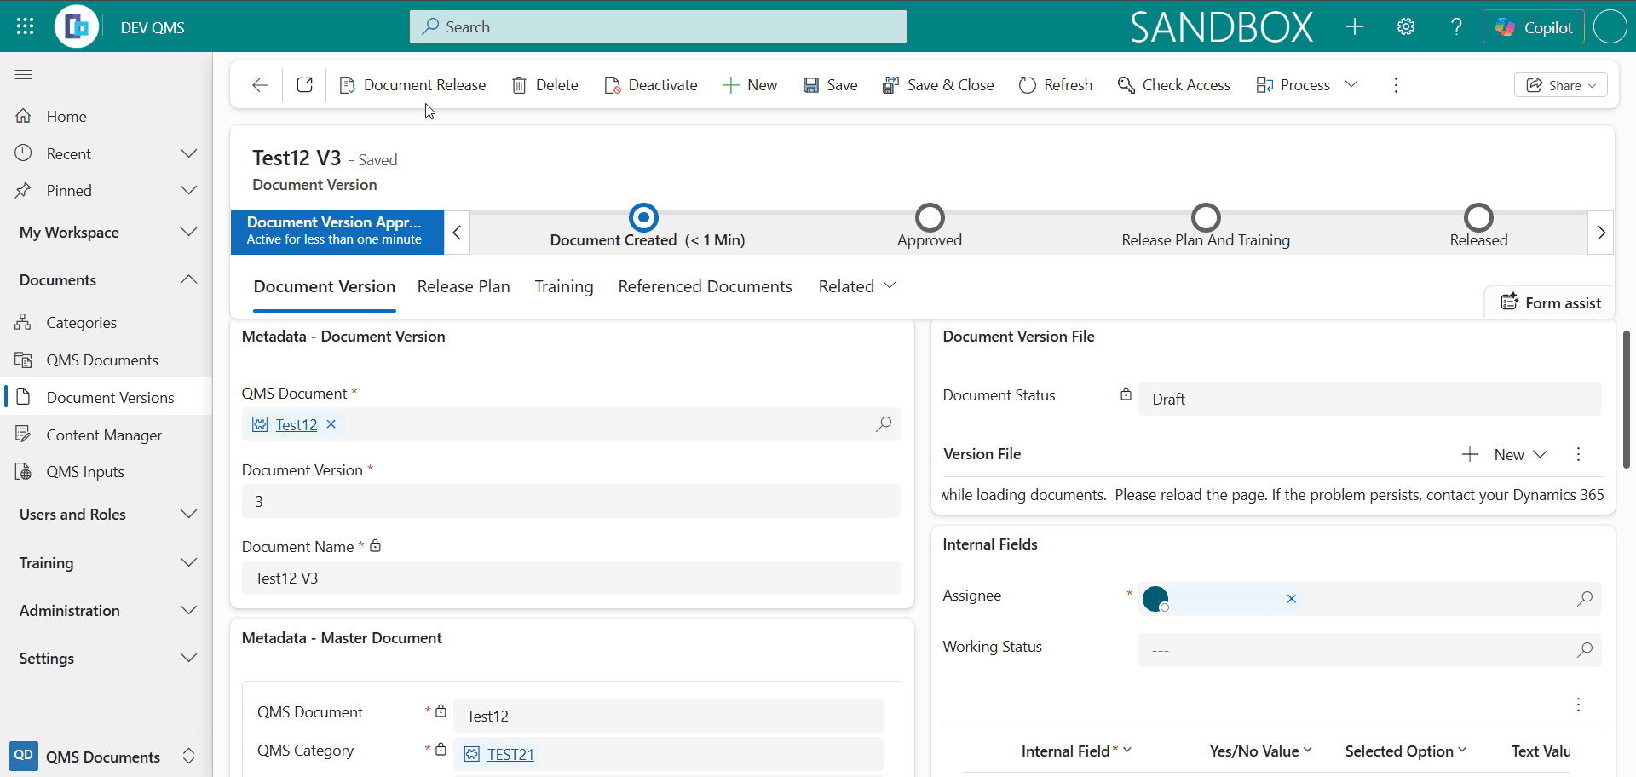Expand the Process dropdown chevron
This screenshot has height=777, width=1636.
pos(1351,84)
